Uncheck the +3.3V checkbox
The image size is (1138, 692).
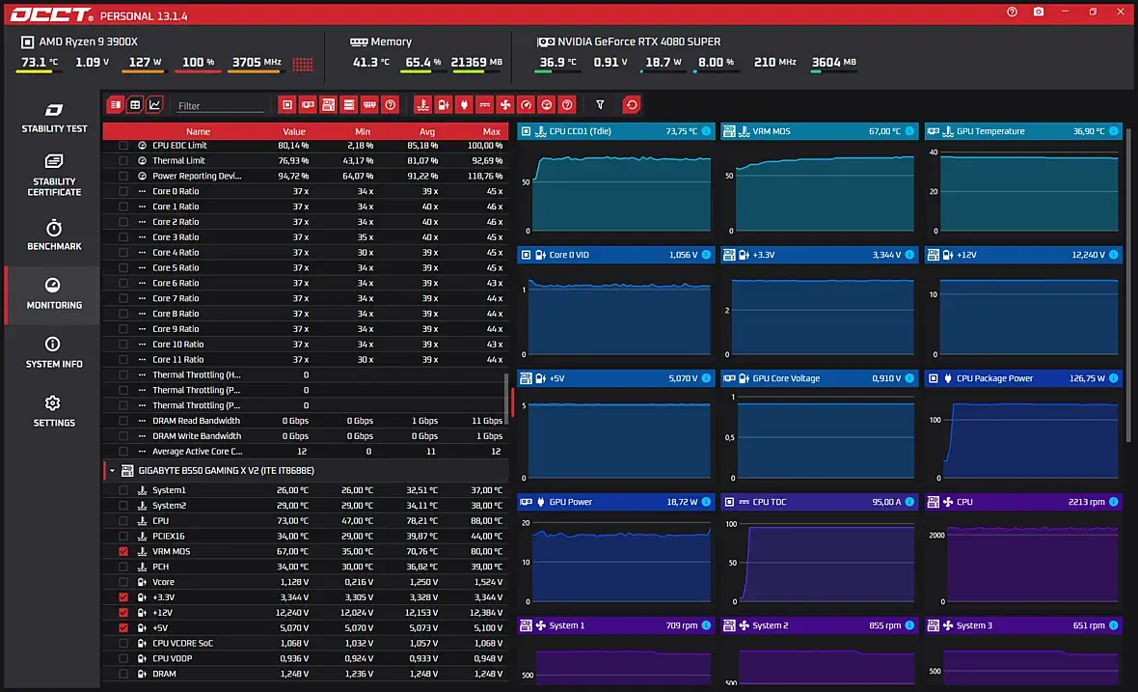point(123,596)
